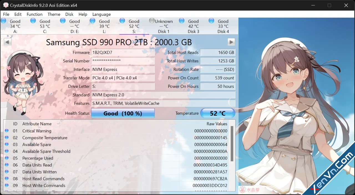Go to next disk arrow
Viewport: 355px width, 195px height.
(x=231, y=42)
